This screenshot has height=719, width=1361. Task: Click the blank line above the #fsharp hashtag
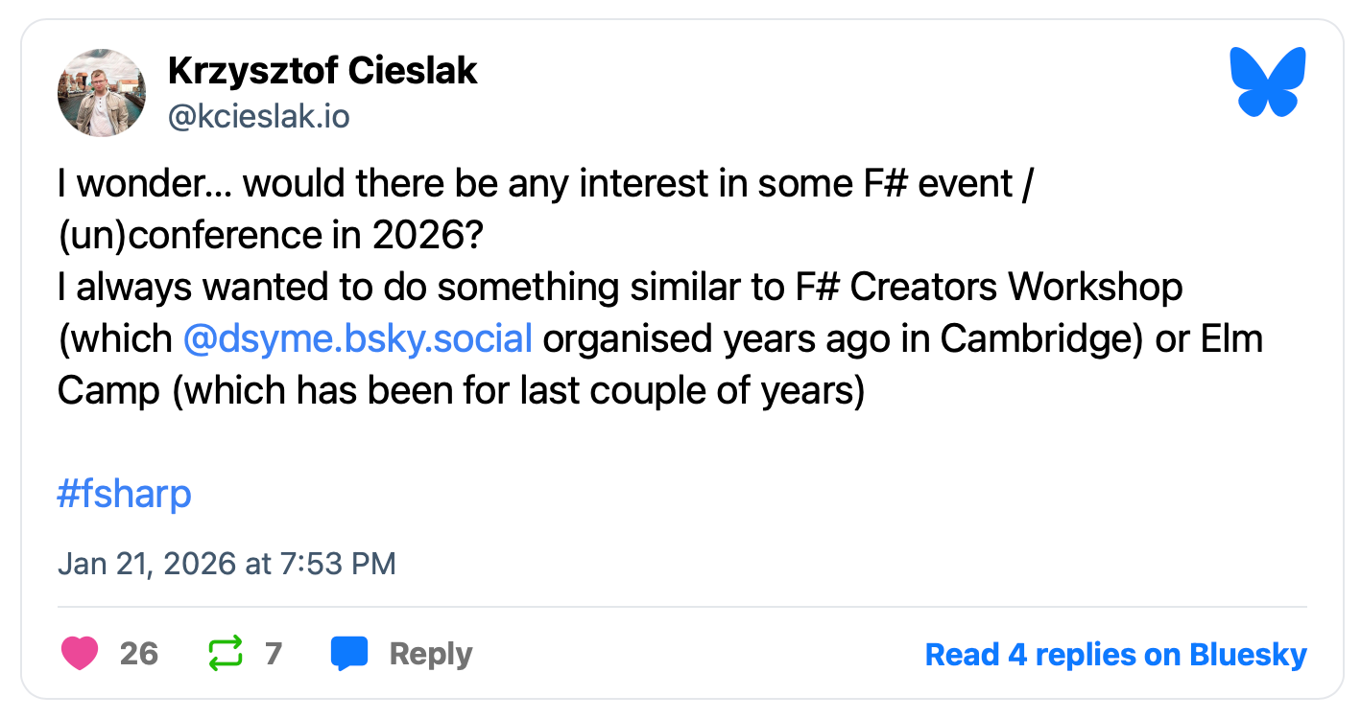point(384,443)
